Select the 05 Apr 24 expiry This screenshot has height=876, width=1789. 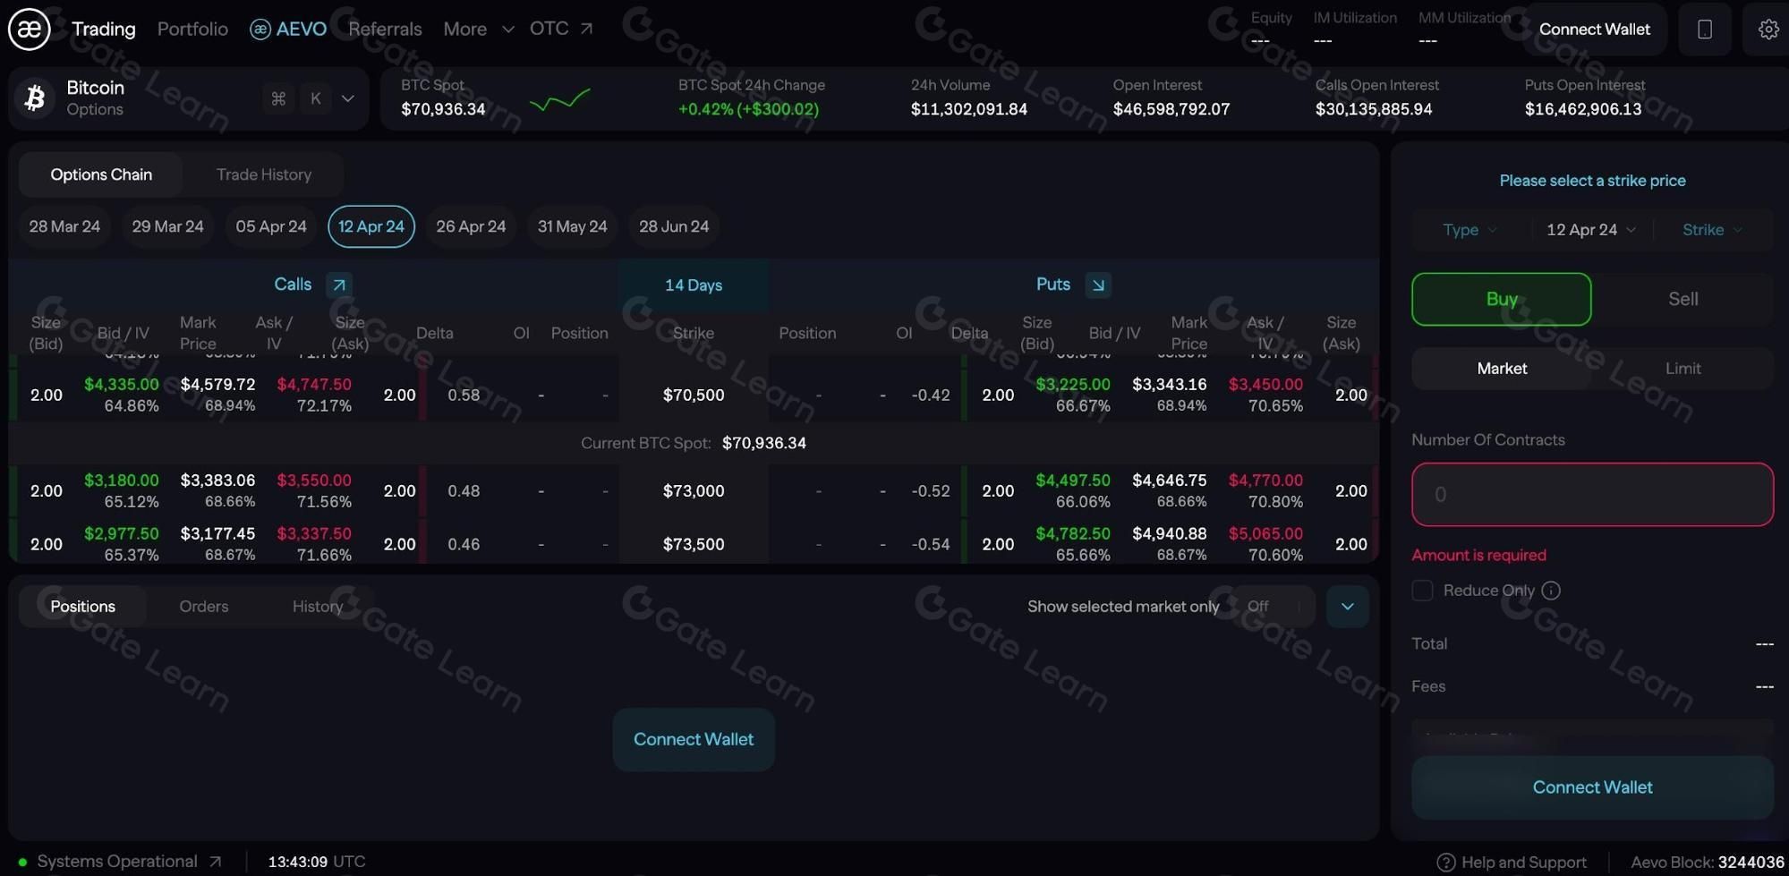pyautogui.click(x=271, y=226)
